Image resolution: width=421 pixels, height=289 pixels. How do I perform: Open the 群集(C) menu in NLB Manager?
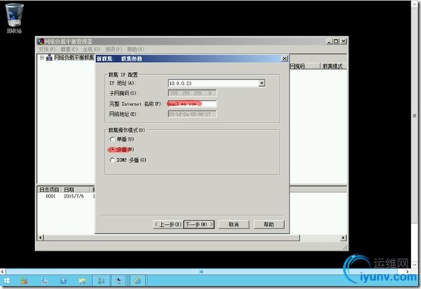69,49
